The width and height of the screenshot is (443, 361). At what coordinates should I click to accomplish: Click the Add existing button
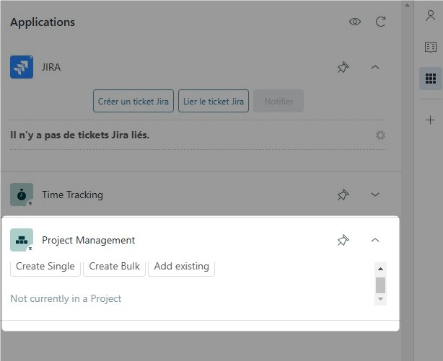[182, 268]
